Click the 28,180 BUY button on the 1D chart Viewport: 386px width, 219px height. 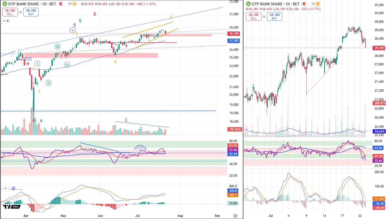coord(31,12)
